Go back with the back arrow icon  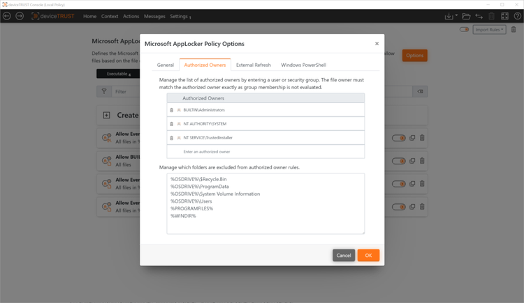[7, 16]
